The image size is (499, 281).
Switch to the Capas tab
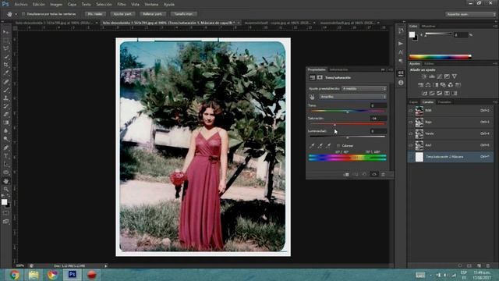[414, 102]
